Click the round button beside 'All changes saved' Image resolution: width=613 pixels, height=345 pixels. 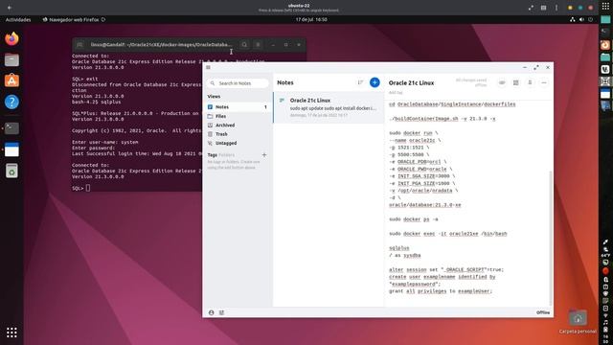click(502, 82)
